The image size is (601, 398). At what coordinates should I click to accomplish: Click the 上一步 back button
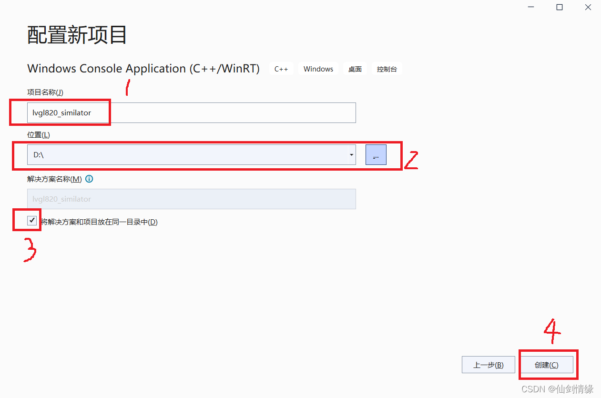click(489, 365)
